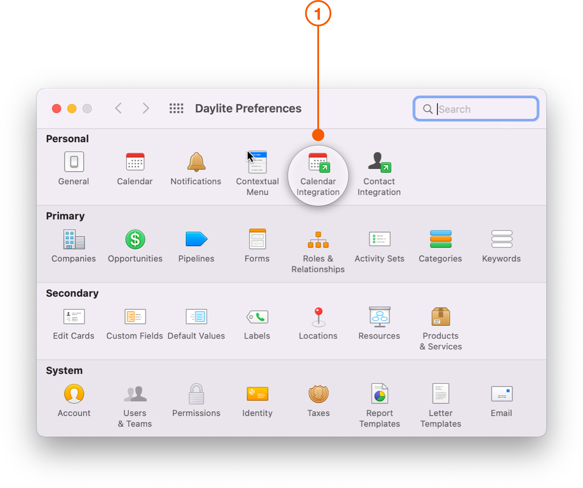Click in the Search field
Screen dimensions: 583x488
coord(476,109)
